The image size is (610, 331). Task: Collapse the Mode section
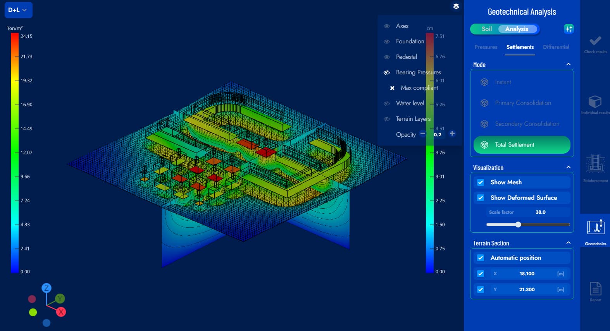[x=568, y=65]
